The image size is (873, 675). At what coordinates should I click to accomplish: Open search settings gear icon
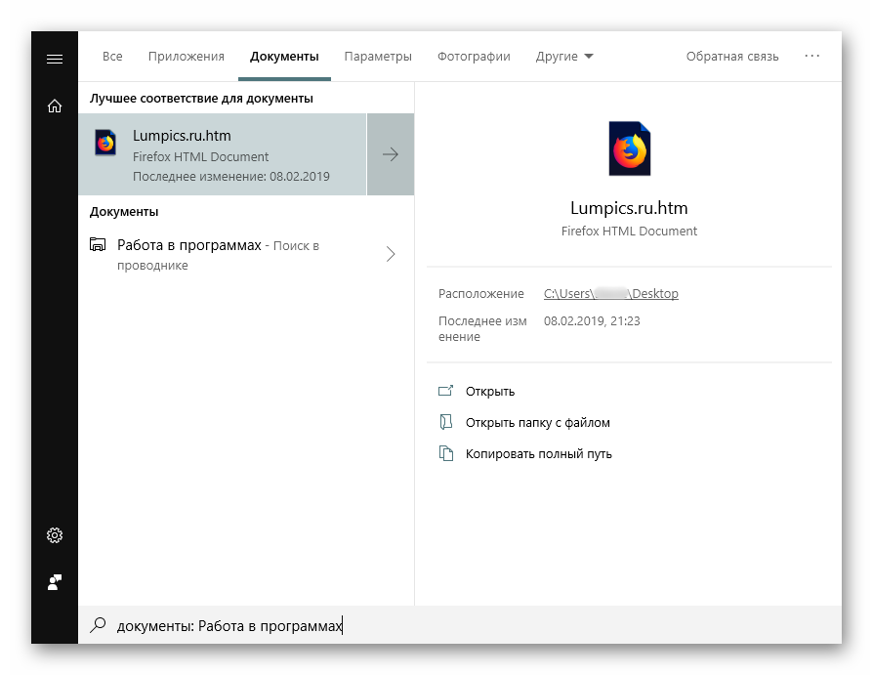(55, 535)
